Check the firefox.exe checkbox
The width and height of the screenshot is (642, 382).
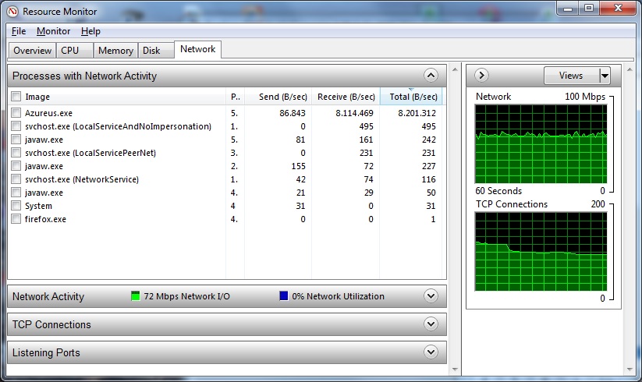pos(16,219)
